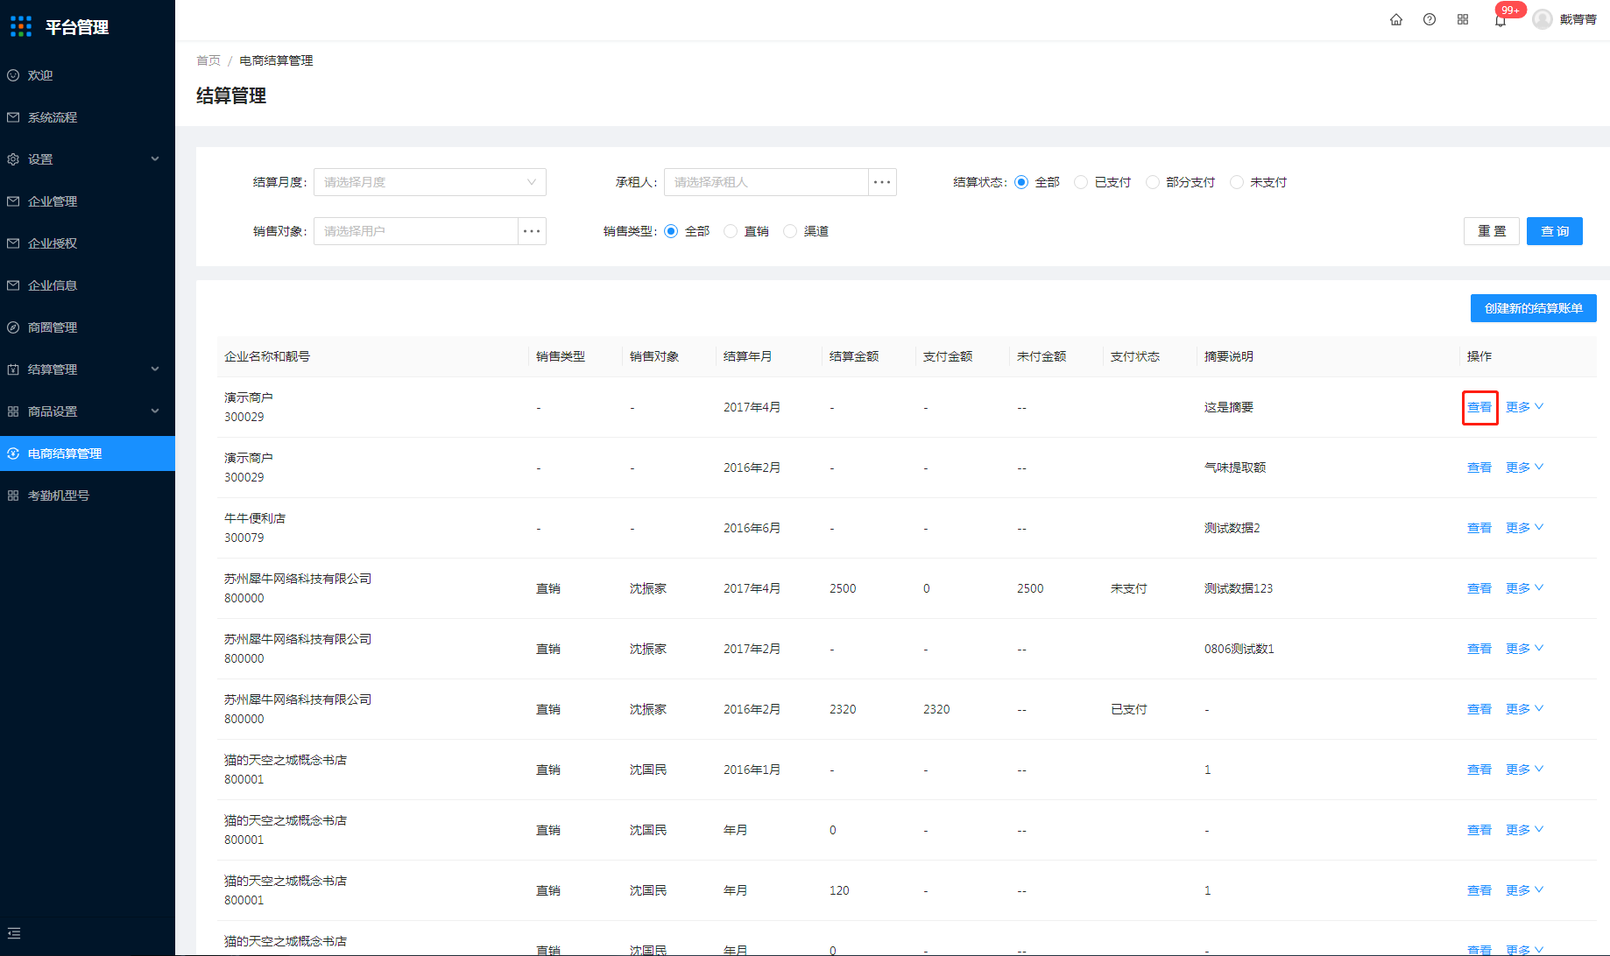
Task: Click 查看 for 2016年1月 row
Action: pos(1479,770)
